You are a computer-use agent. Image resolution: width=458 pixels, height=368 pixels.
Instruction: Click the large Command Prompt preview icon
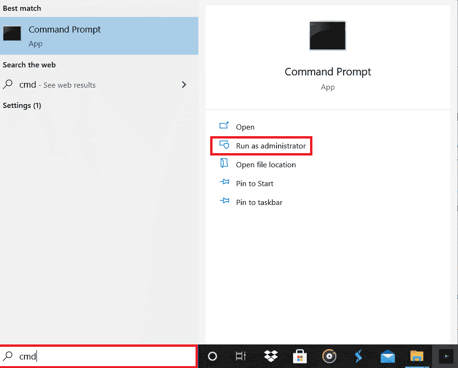(x=328, y=35)
